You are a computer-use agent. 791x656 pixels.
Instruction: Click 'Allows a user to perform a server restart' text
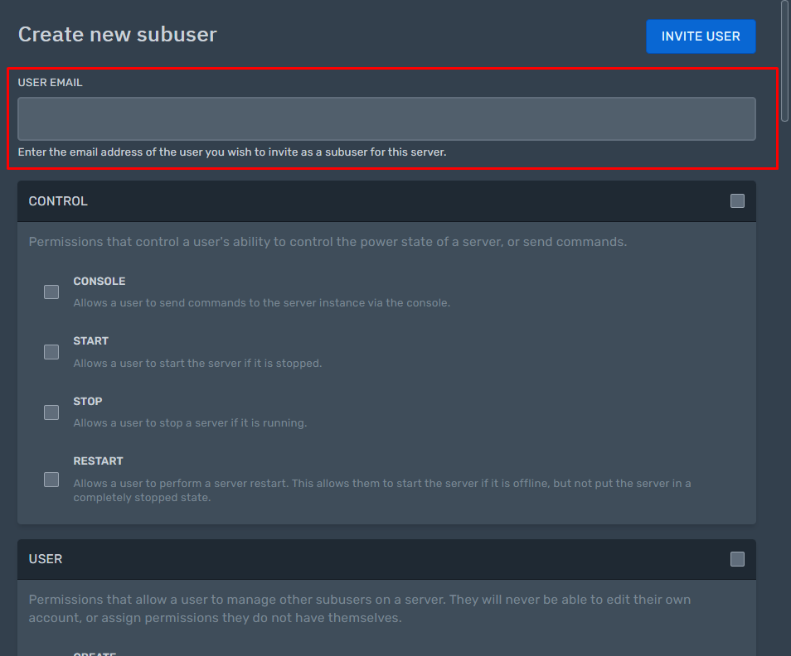coord(382,490)
